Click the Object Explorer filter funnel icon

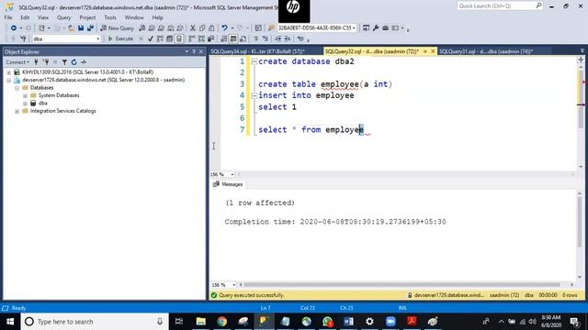pos(64,62)
